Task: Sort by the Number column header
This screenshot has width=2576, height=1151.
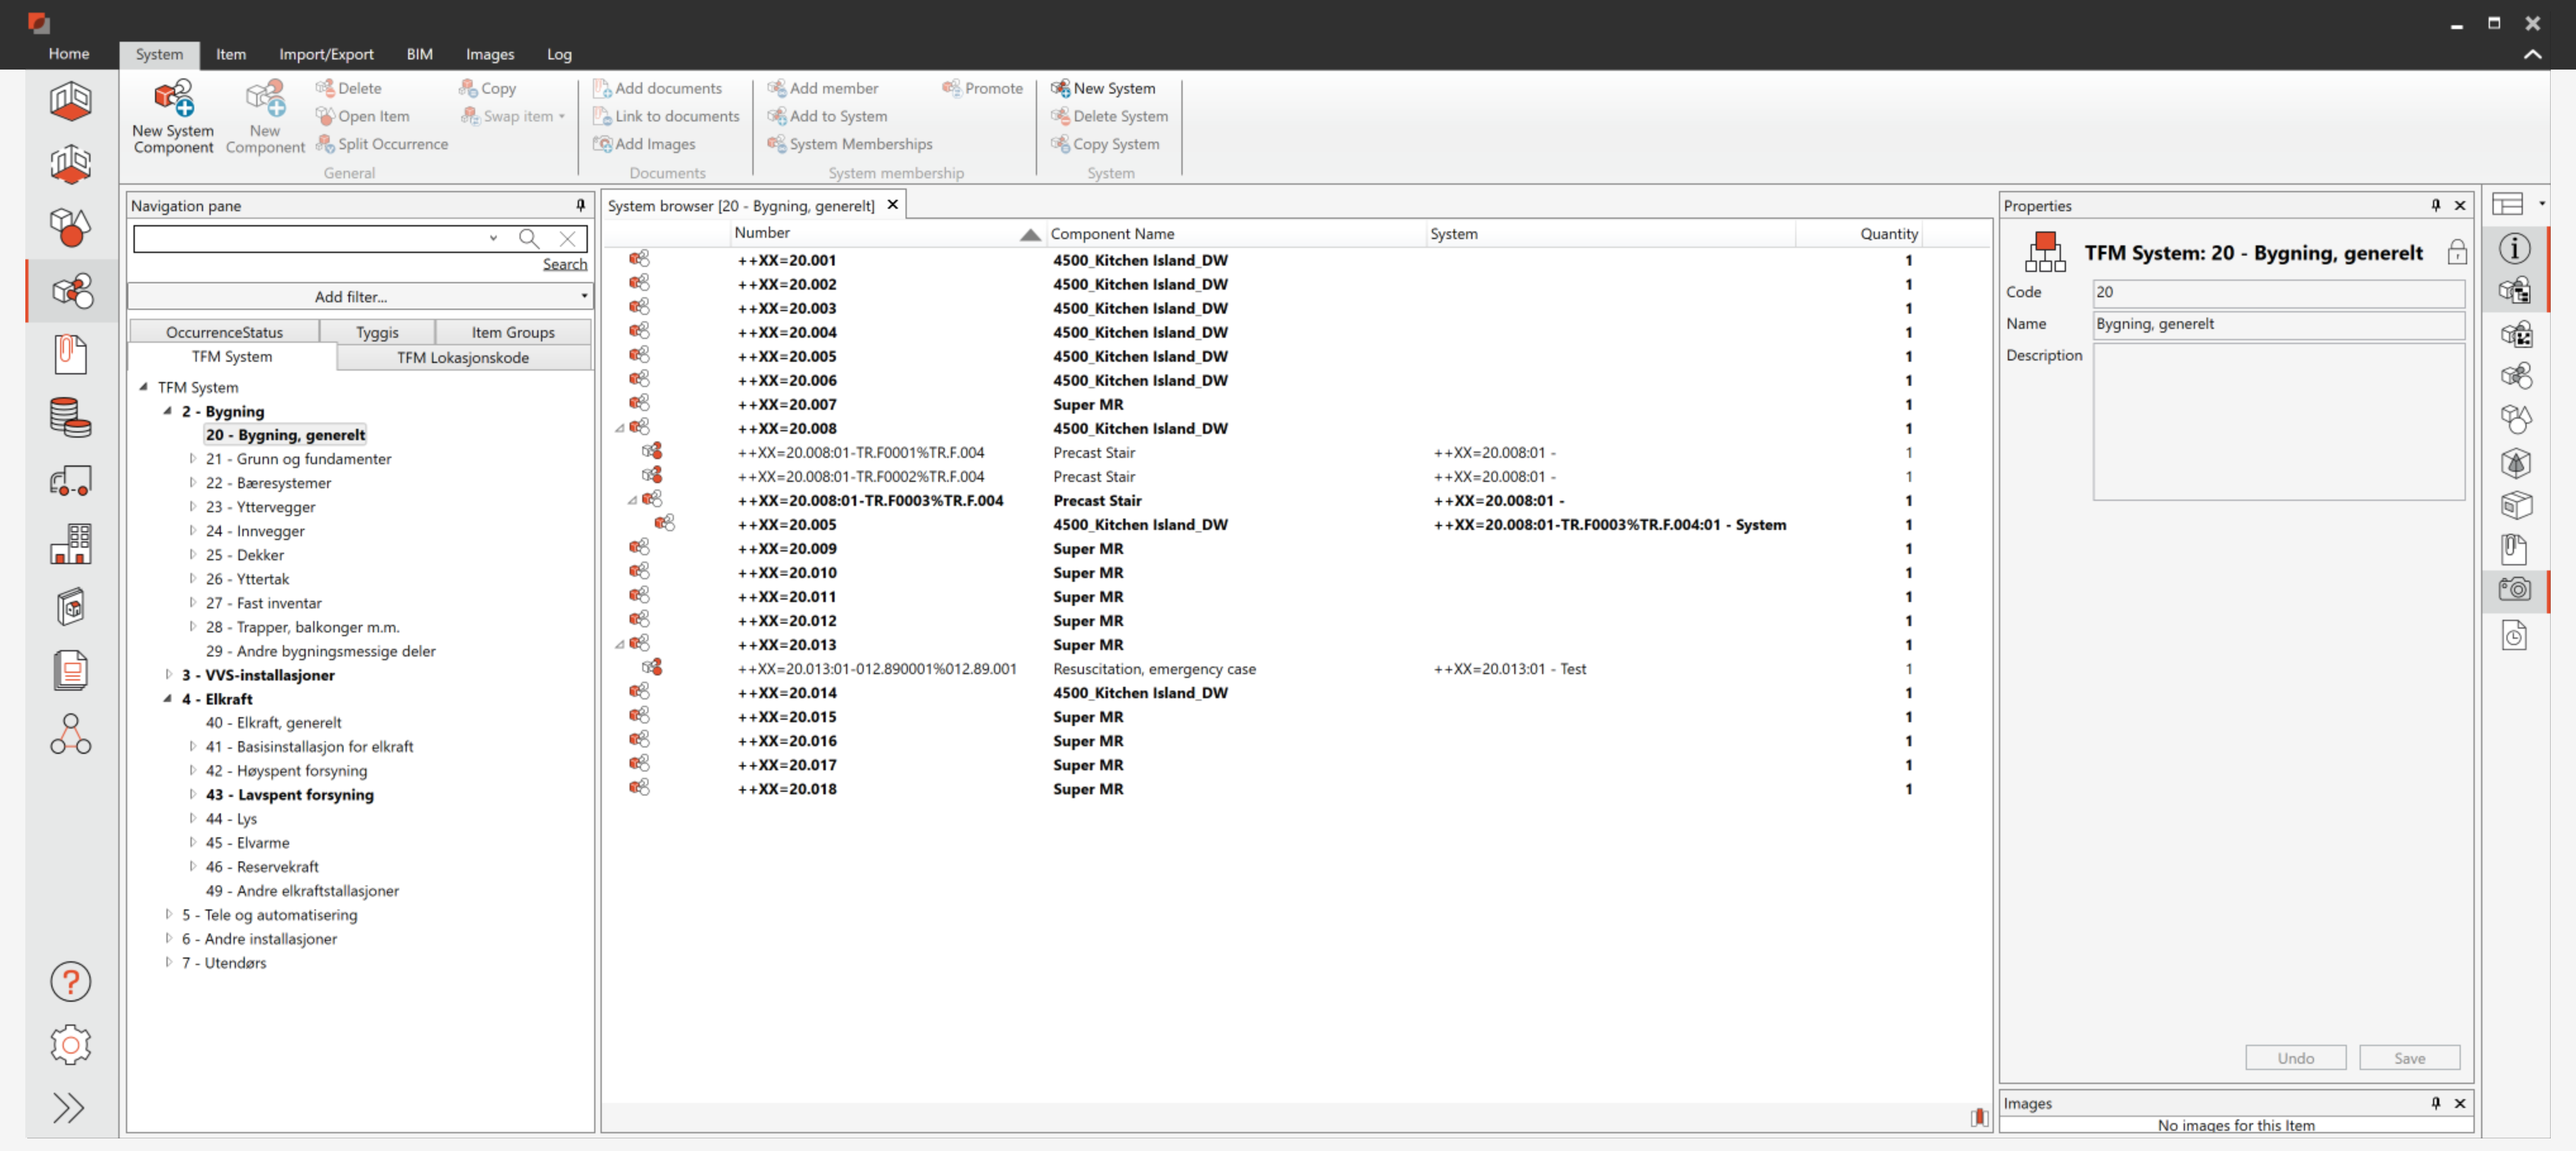Action: click(x=761, y=233)
